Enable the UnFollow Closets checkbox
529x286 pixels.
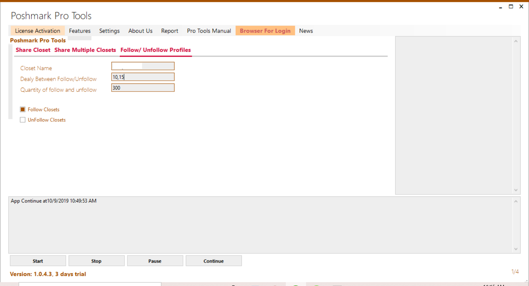tap(23, 120)
